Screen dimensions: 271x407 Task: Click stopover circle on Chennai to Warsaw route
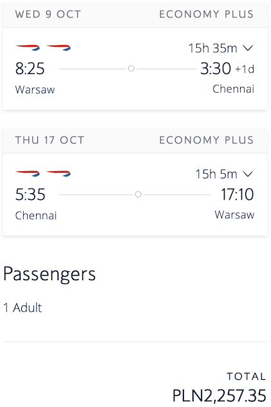click(138, 194)
